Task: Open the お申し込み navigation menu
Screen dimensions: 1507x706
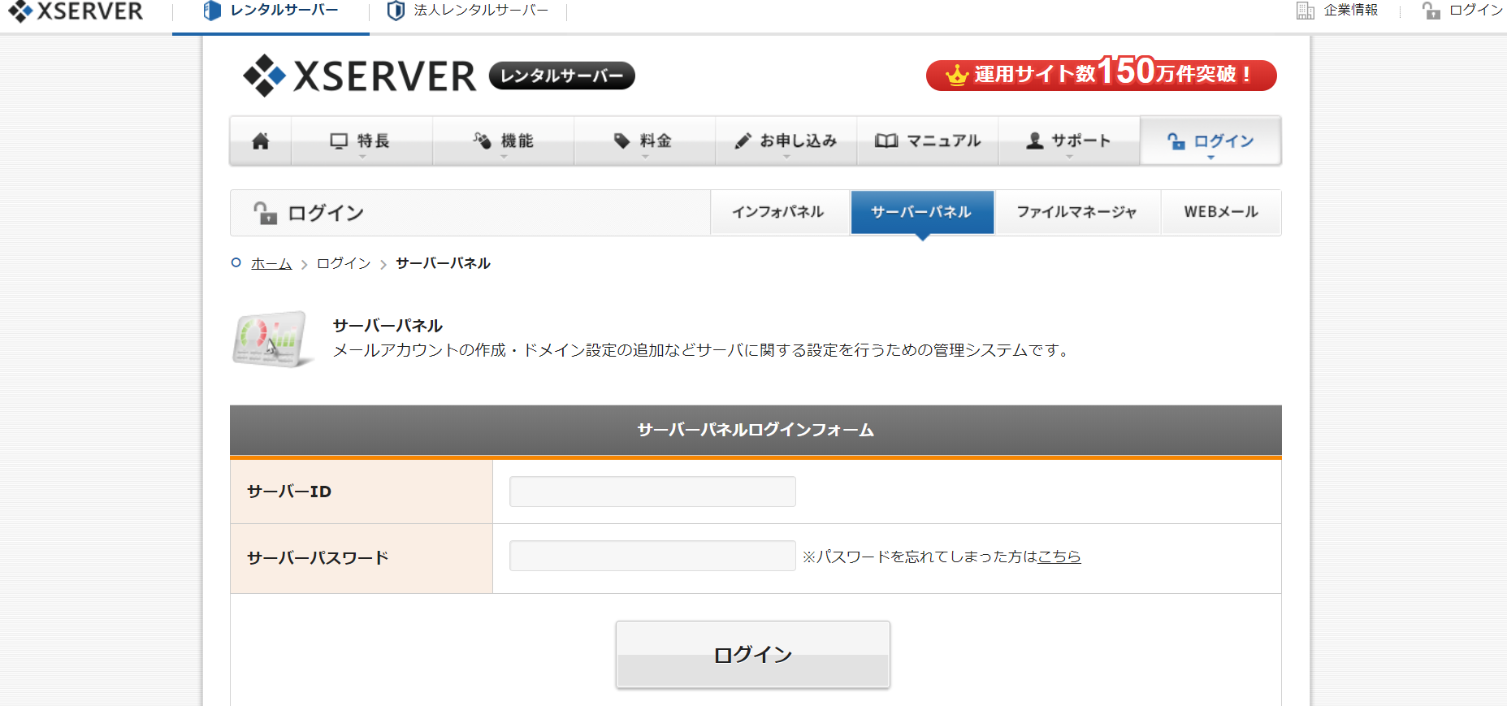Action: pyautogui.click(x=786, y=141)
